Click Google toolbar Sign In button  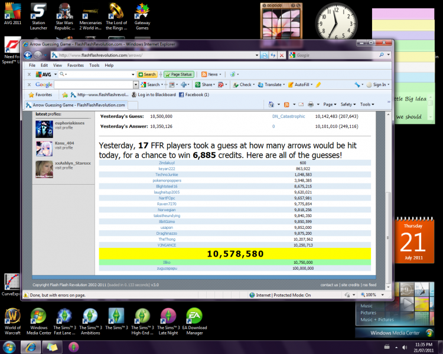[x=378, y=85]
